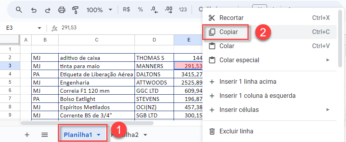Select all cells via corner box
Image resolution: width=346 pixels, height=142 pixels.
tap(10, 40)
